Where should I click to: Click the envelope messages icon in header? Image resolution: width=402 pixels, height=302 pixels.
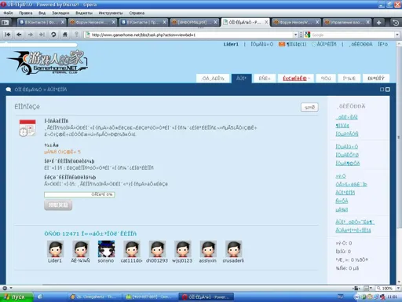pyautogui.click(x=282, y=44)
